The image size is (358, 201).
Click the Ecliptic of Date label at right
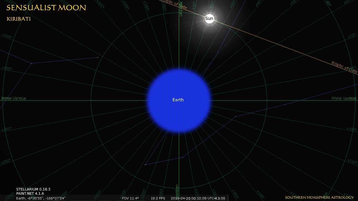pos(344,68)
